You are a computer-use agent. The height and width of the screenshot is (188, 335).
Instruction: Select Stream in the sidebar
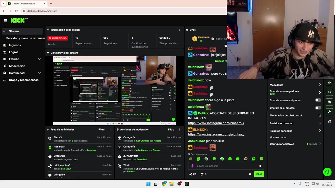[22, 31]
